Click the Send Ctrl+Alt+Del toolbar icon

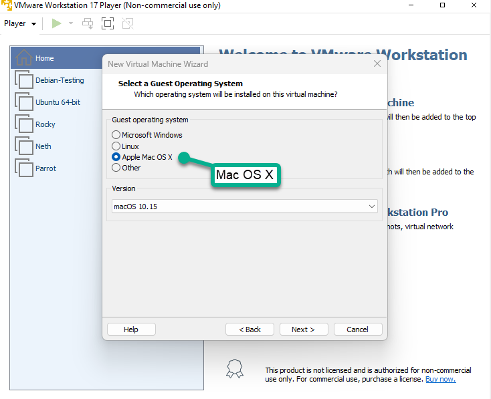pos(88,23)
